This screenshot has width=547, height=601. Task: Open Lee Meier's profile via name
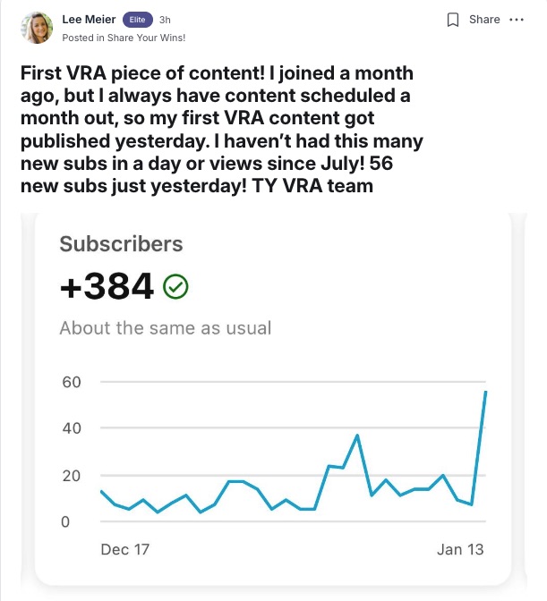[89, 20]
